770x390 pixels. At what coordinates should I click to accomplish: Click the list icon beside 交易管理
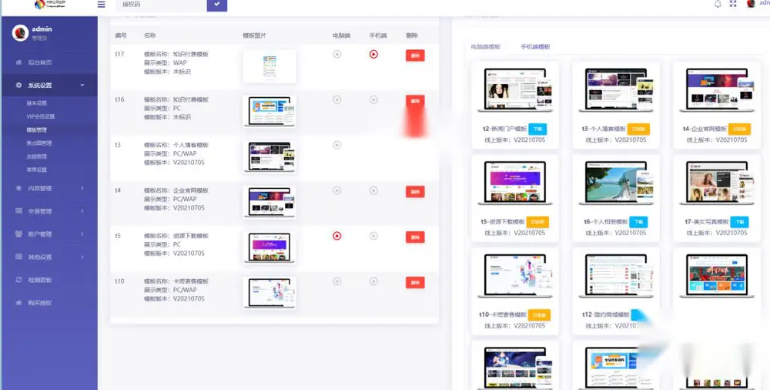18,211
